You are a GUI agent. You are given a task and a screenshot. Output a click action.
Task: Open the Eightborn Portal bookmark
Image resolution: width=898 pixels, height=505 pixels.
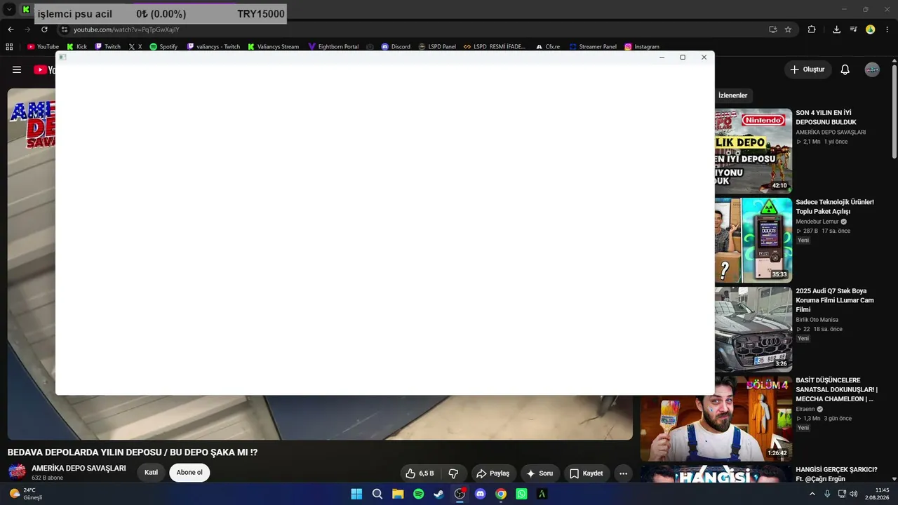[x=333, y=47]
